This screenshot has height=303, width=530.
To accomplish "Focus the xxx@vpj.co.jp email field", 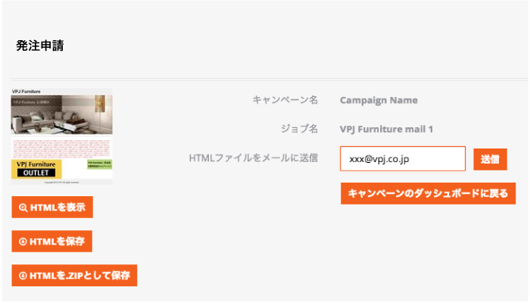I will pos(402,159).
